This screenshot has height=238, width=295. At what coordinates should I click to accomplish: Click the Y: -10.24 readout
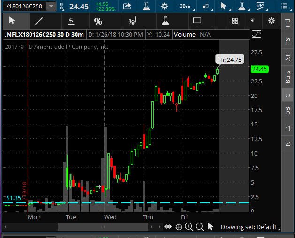[159, 34]
